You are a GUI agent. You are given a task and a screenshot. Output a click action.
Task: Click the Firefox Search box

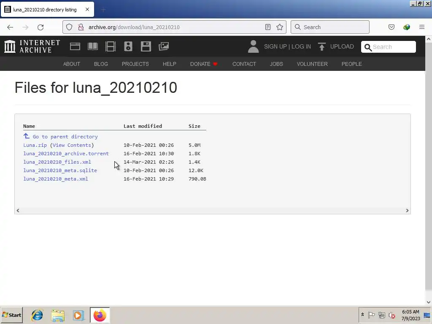pos(330,27)
